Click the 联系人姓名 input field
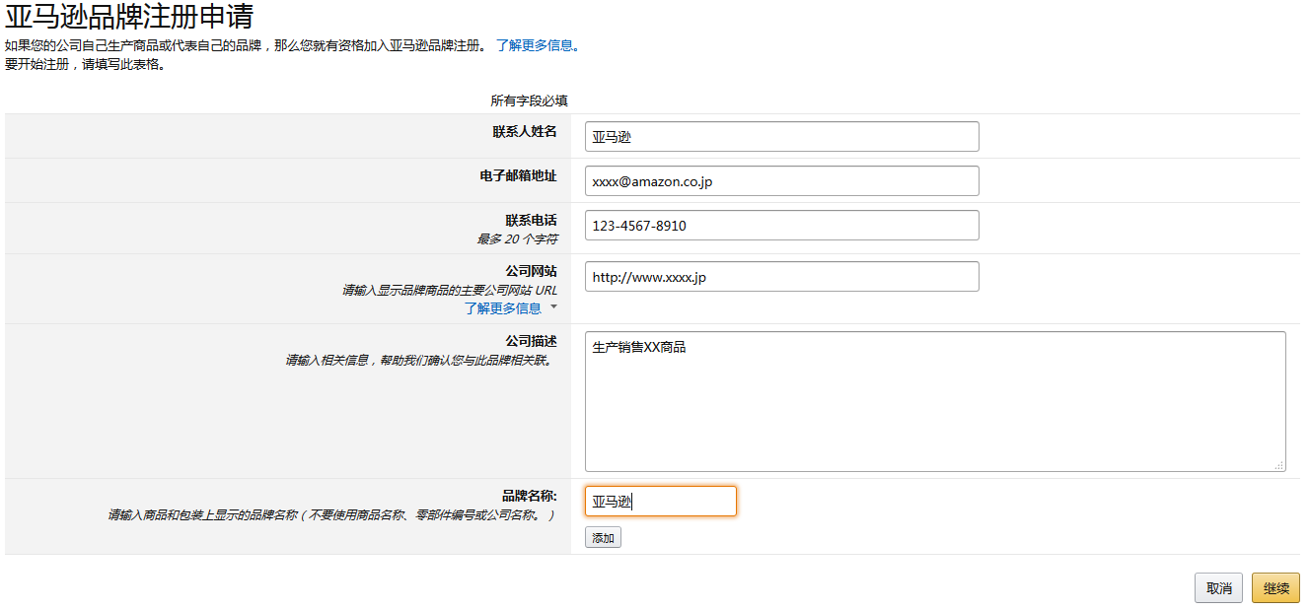The width and height of the screenshot is (1309, 610). pyautogui.click(x=781, y=137)
